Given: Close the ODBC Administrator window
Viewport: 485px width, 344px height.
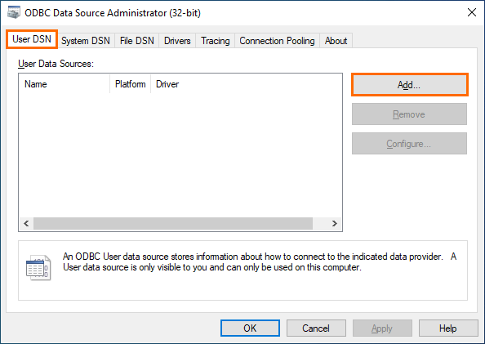Looking at the screenshot, I should pyautogui.click(x=472, y=13).
